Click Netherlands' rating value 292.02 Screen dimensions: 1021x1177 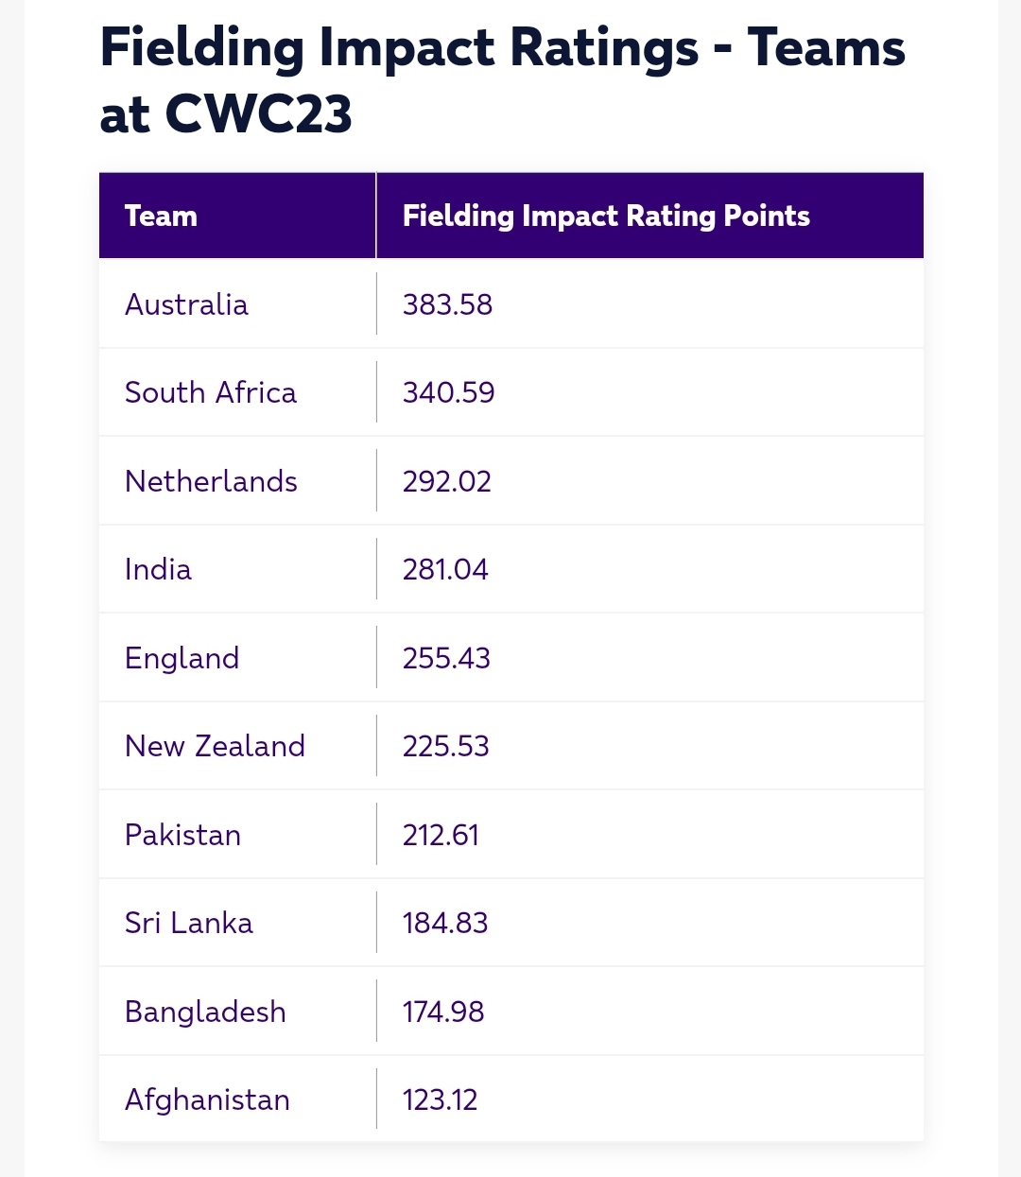coord(446,481)
